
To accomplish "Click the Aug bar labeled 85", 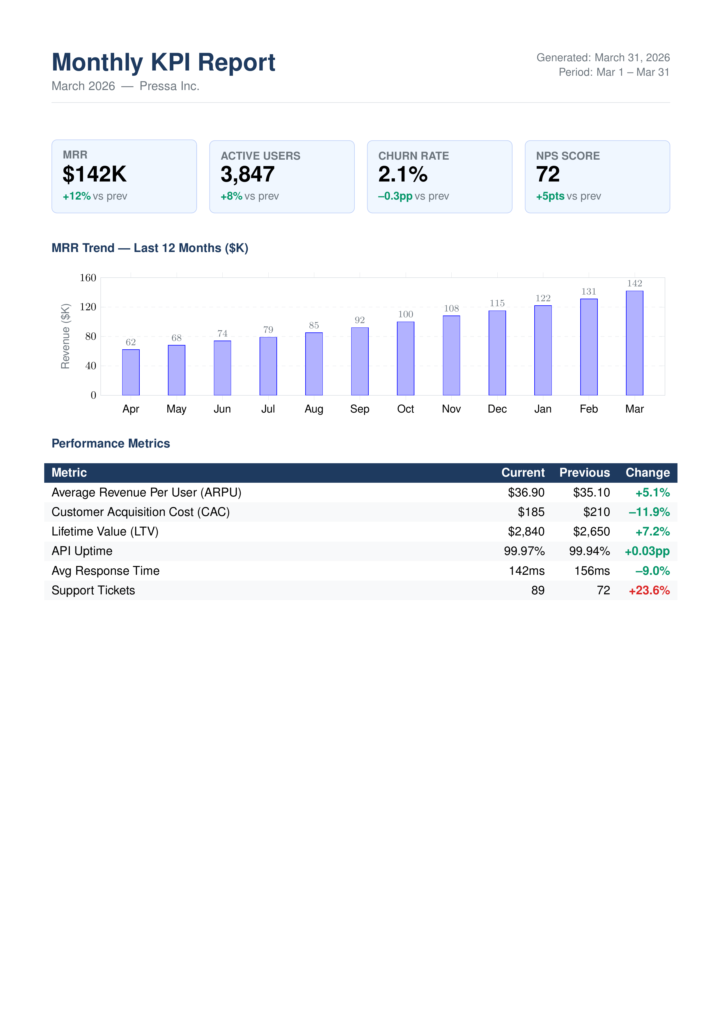I will tap(314, 364).
